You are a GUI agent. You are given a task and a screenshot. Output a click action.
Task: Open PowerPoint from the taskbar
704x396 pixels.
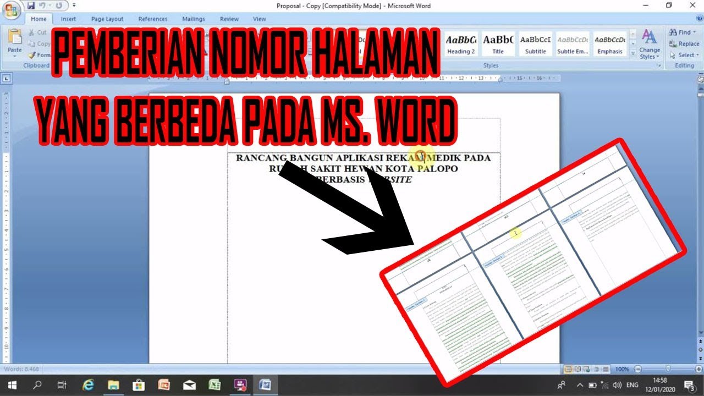pyautogui.click(x=164, y=385)
